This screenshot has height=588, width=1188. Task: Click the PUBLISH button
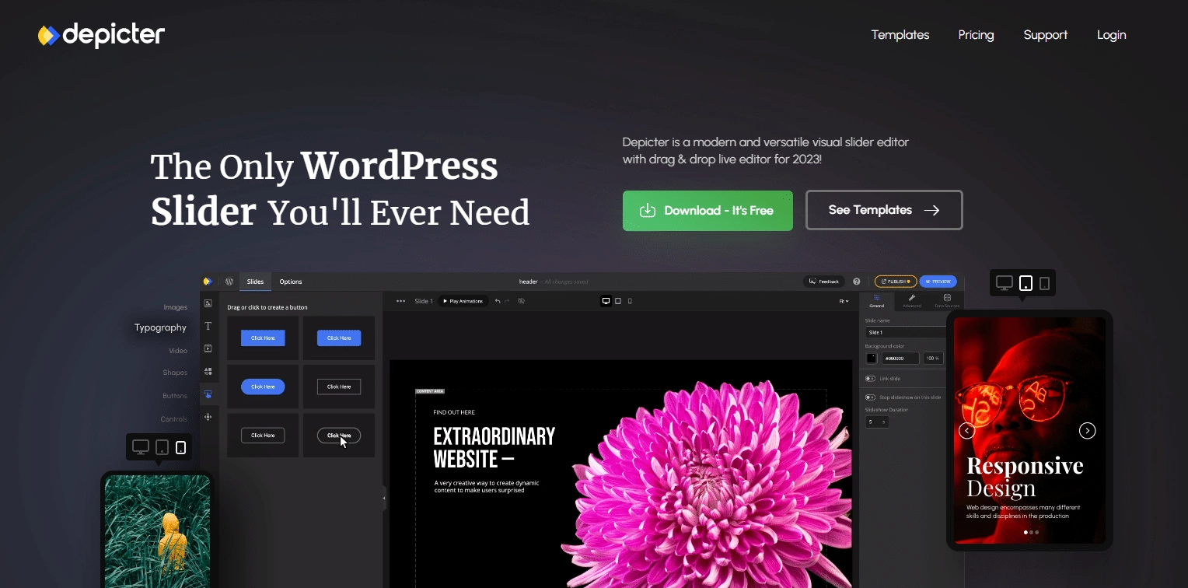tap(895, 282)
